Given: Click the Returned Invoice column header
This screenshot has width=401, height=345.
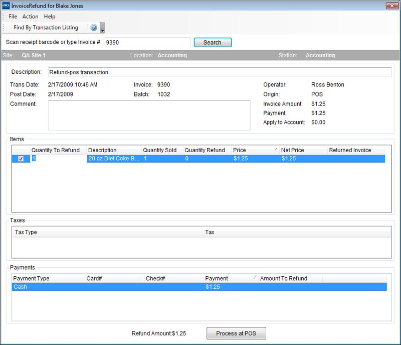Looking at the screenshot, I should tap(356, 150).
